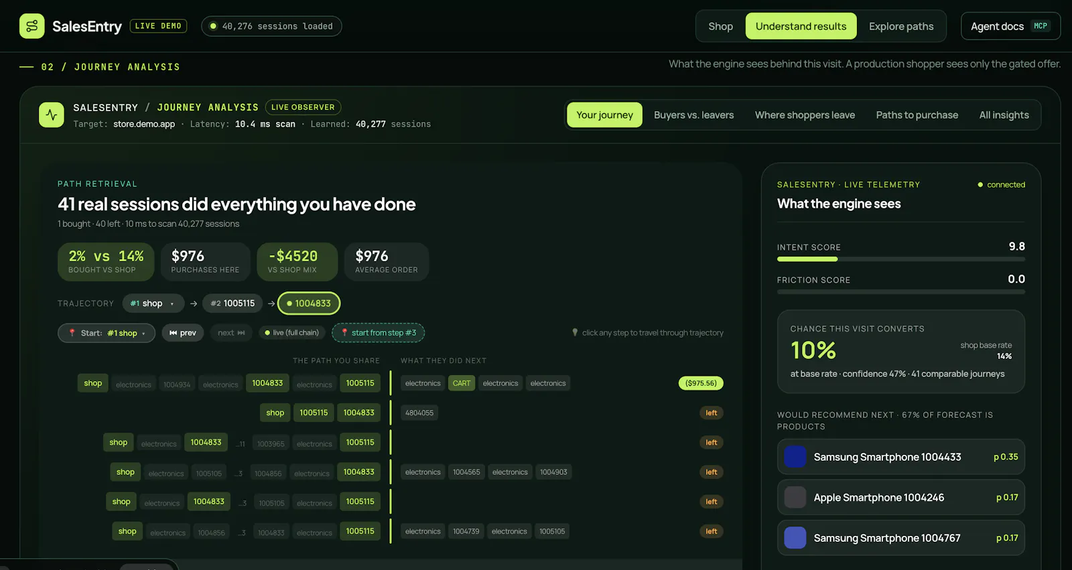Click step 1003965 in third session row

[x=271, y=443]
